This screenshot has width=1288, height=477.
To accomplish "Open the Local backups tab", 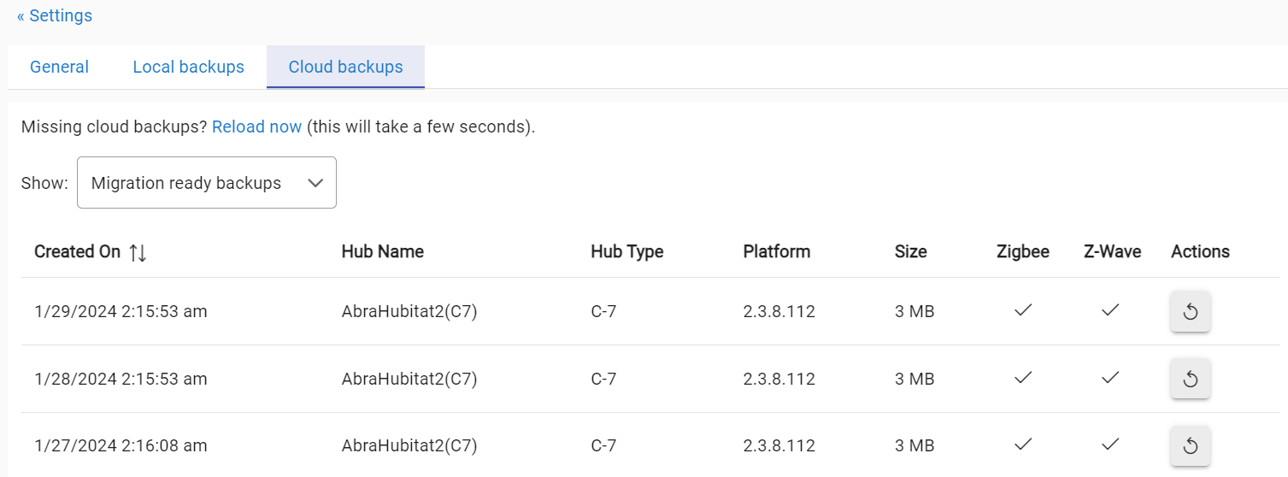I will (188, 67).
